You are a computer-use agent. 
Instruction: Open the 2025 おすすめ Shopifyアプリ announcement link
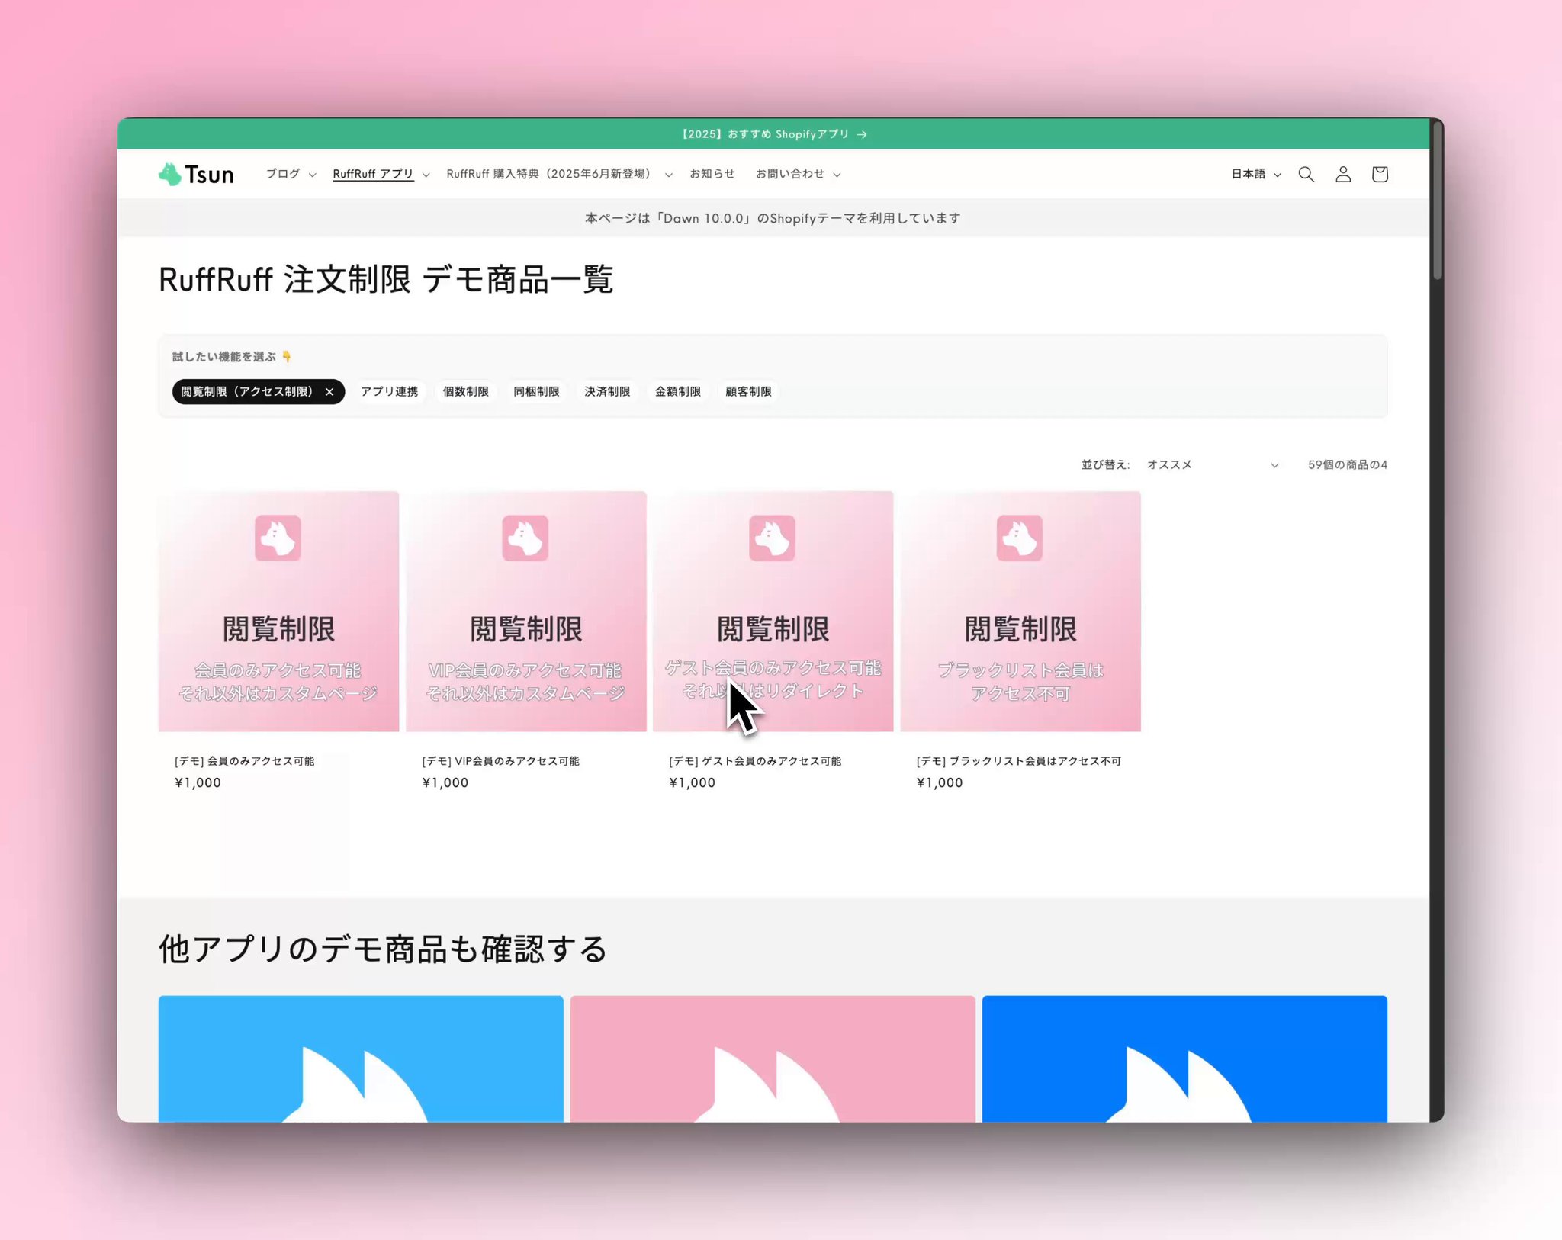(773, 134)
